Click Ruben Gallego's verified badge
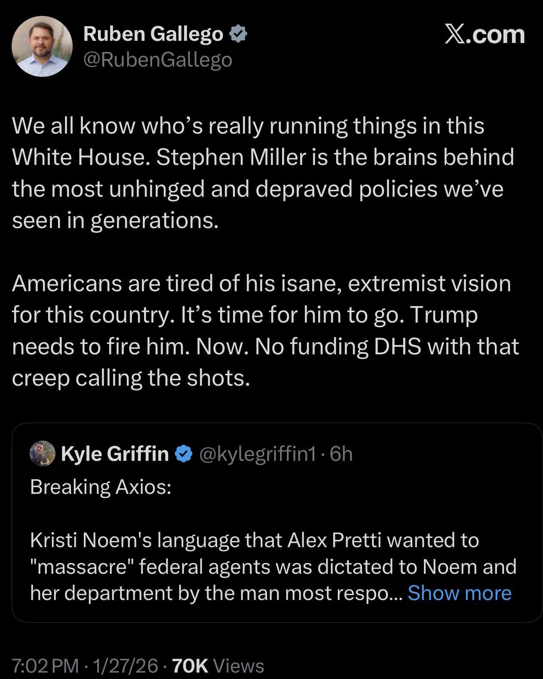The height and width of the screenshot is (679, 543). pyautogui.click(x=239, y=34)
